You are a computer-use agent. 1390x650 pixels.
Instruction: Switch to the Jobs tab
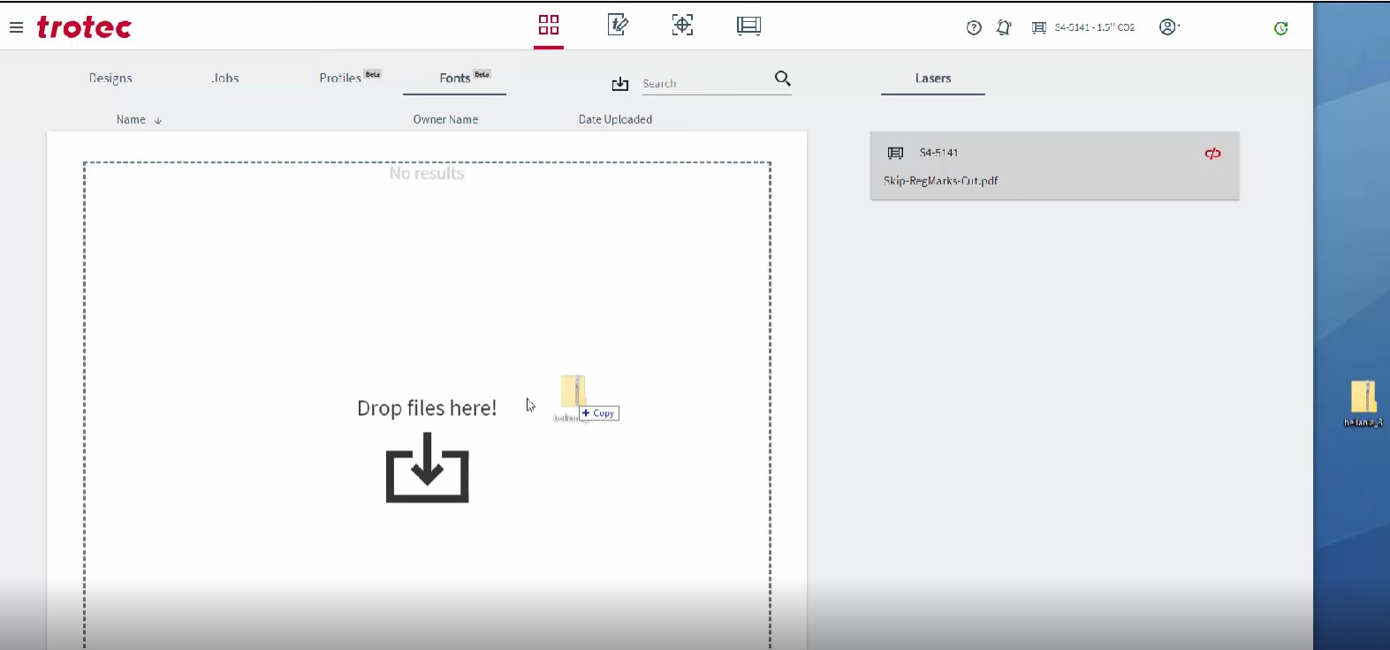point(225,79)
